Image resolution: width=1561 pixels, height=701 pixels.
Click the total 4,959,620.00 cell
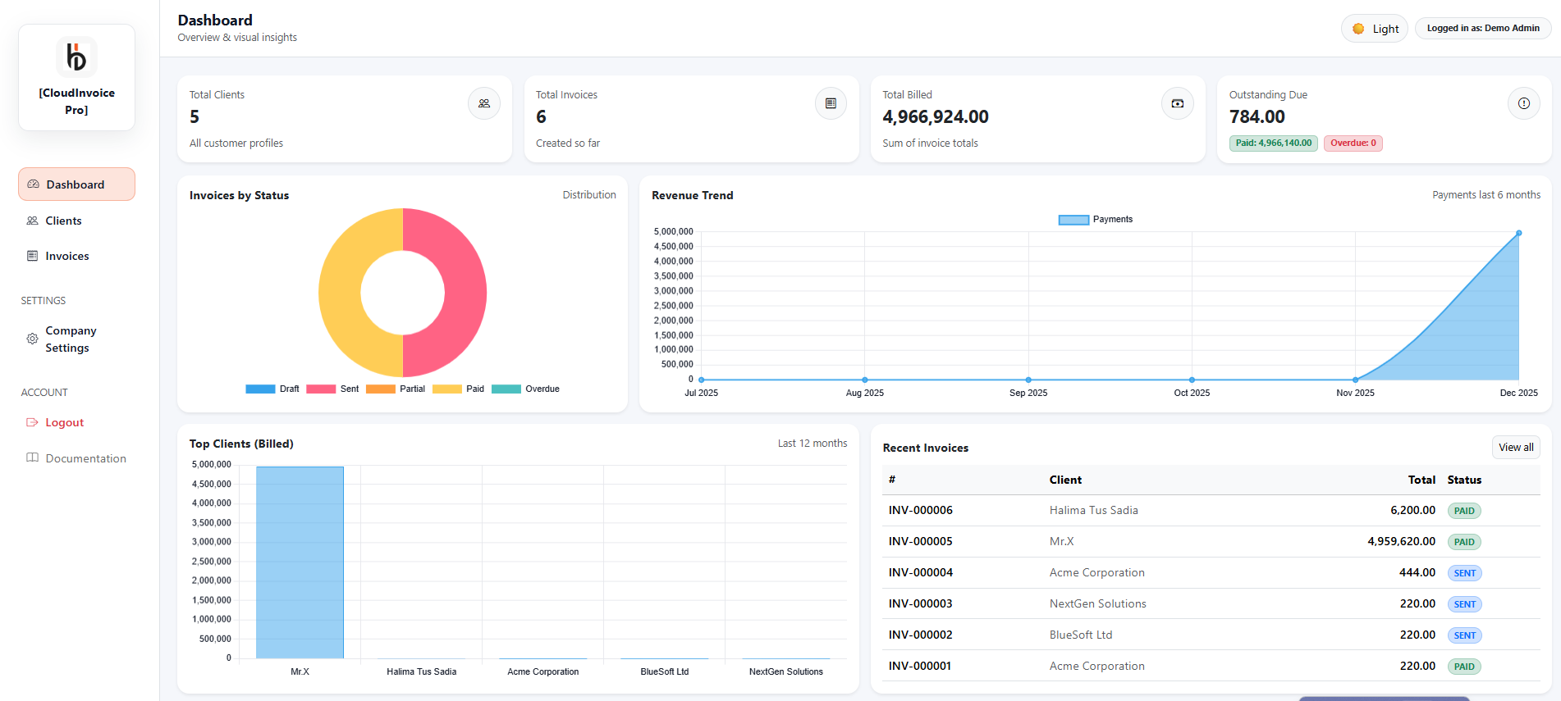[x=1401, y=541]
